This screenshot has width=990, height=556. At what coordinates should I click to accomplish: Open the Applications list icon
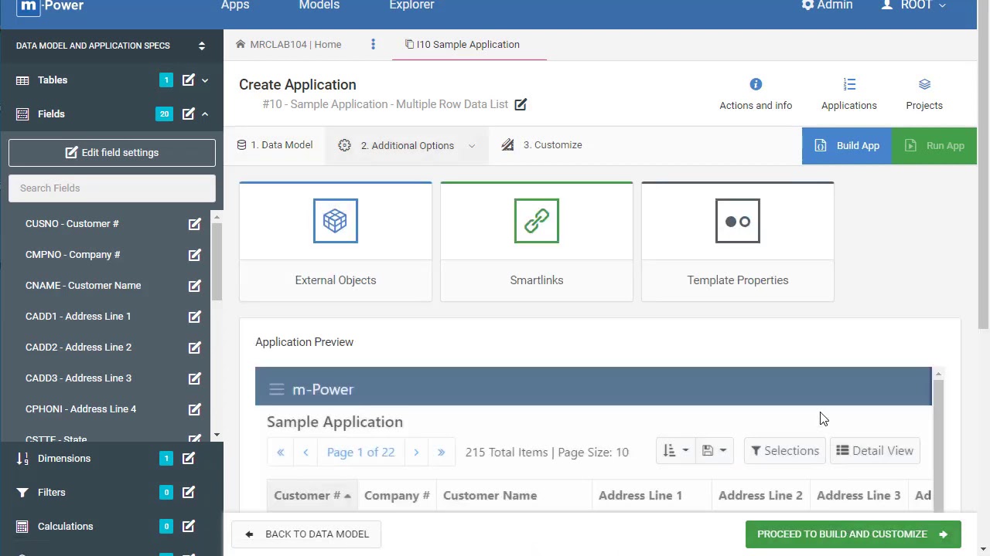[849, 84]
